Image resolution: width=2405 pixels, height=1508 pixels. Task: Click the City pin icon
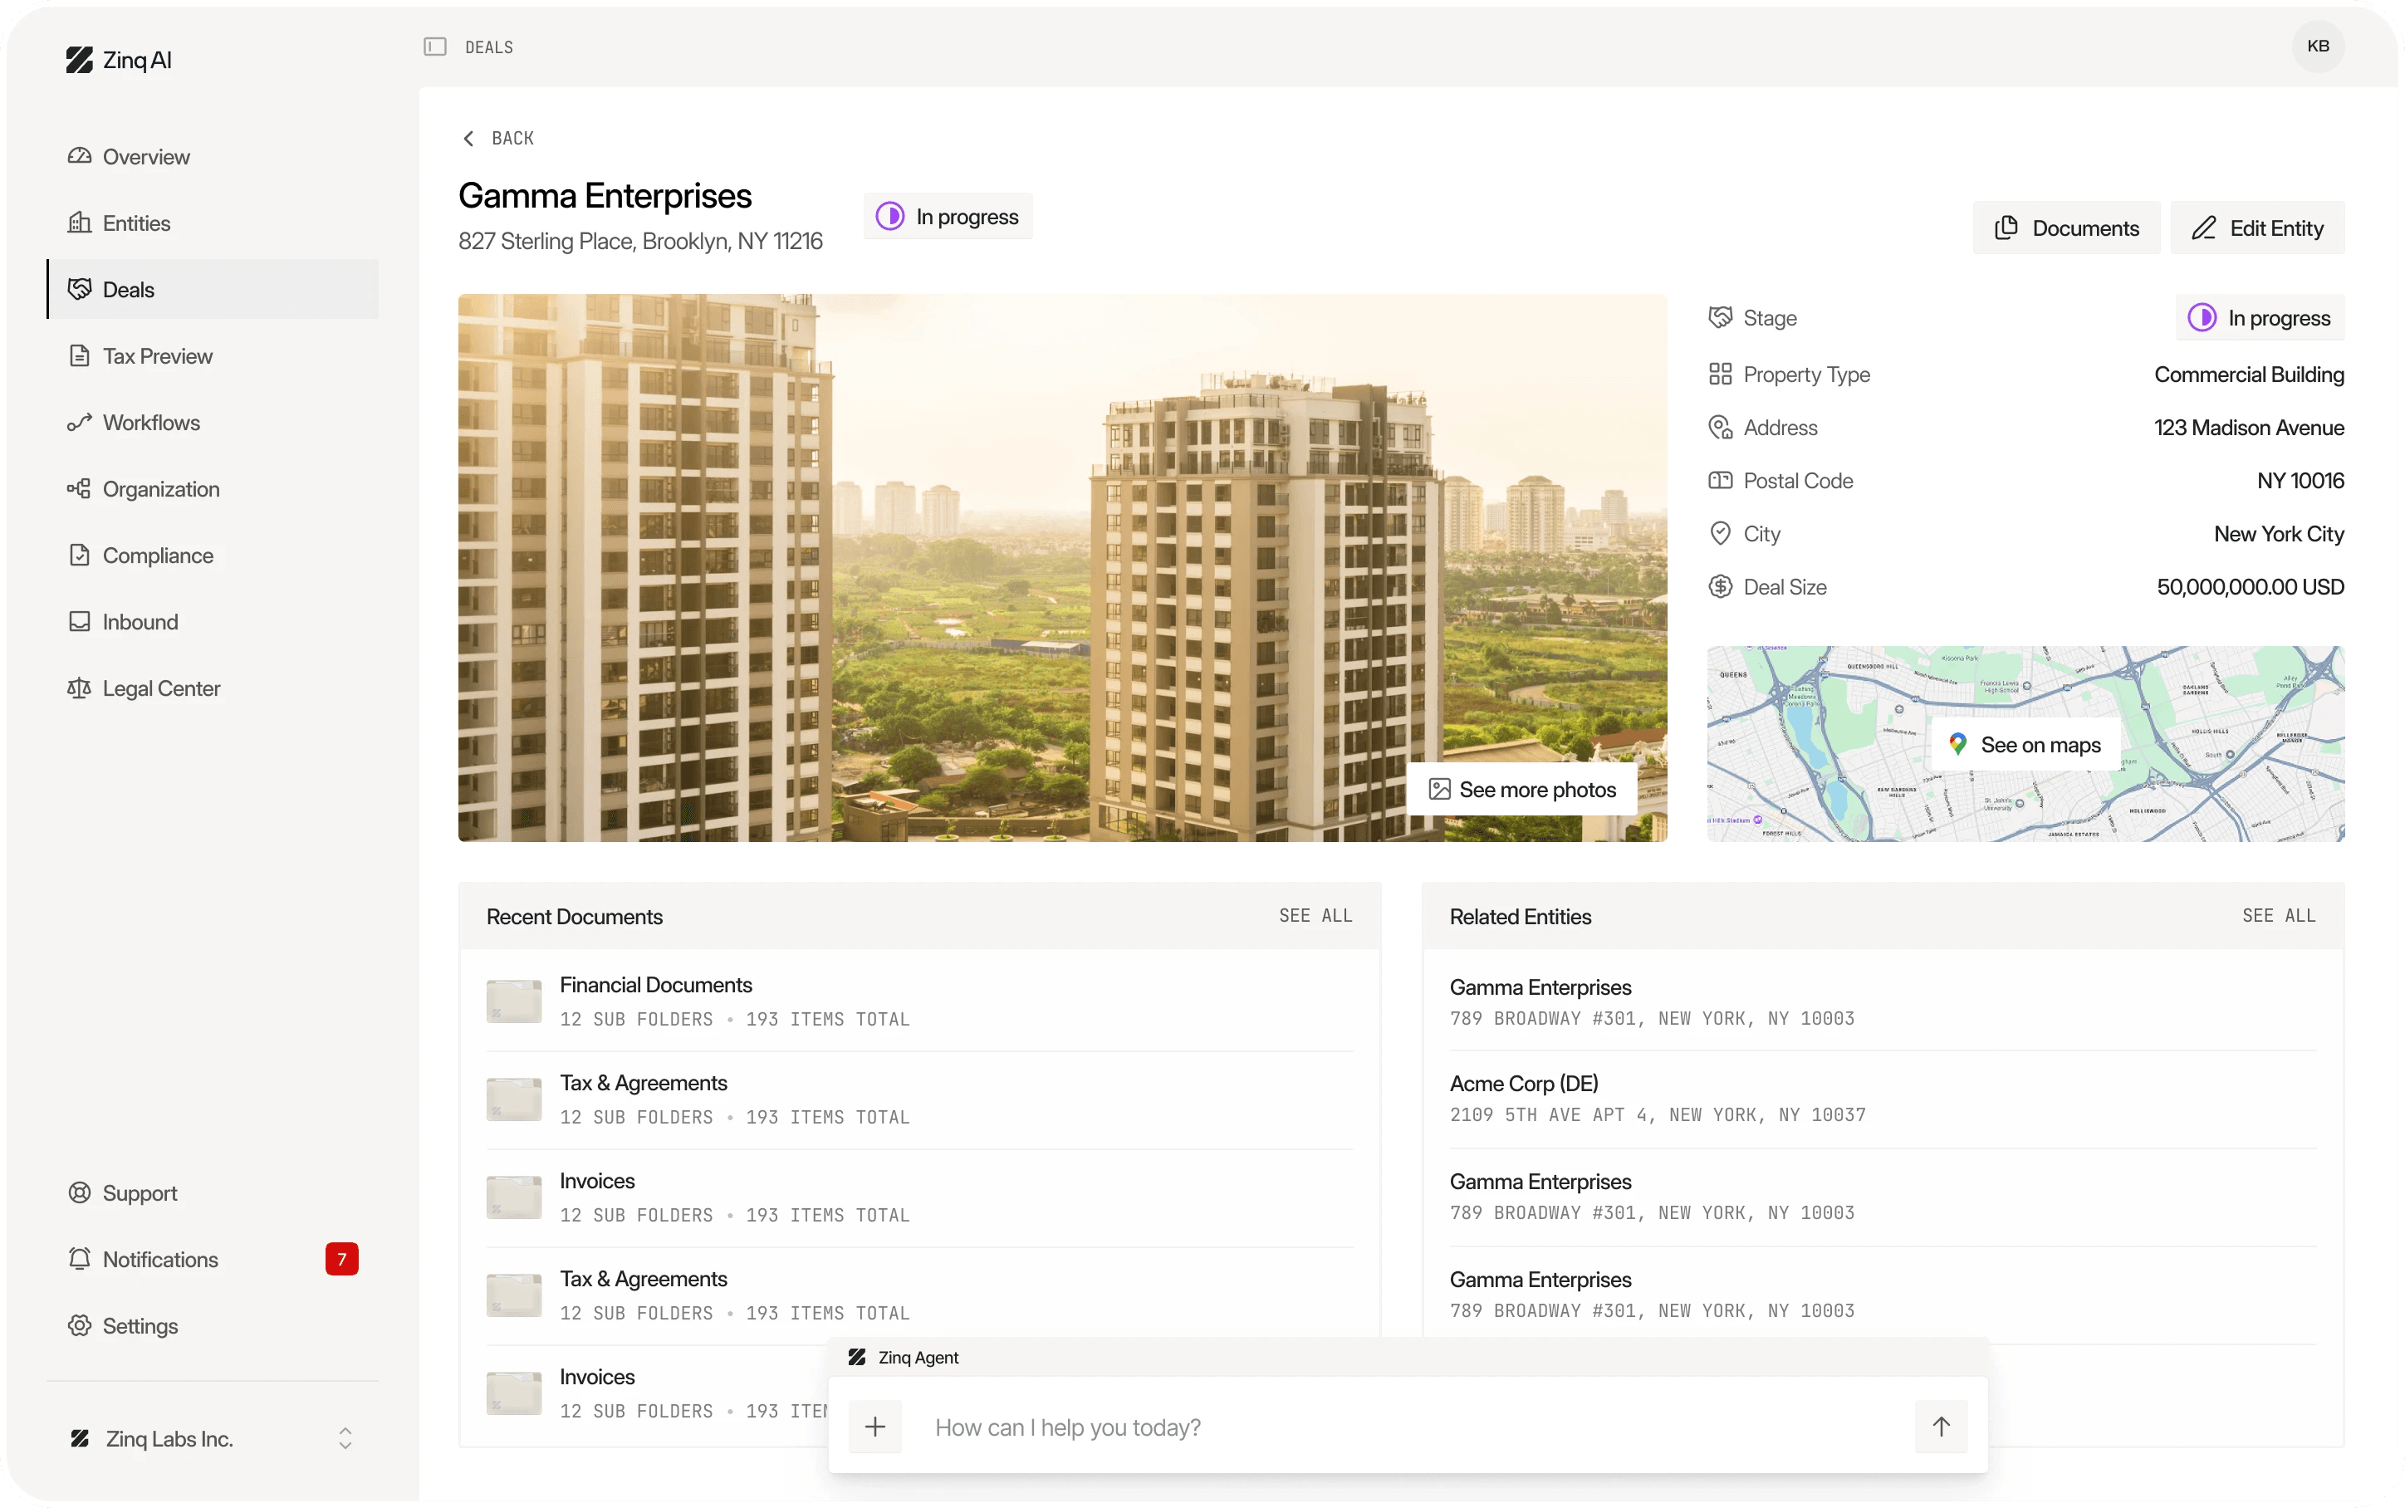(x=1720, y=532)
